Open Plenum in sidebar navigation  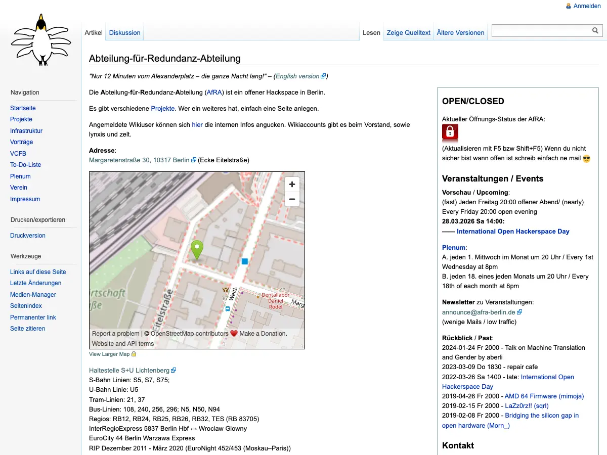pos(20,176)
